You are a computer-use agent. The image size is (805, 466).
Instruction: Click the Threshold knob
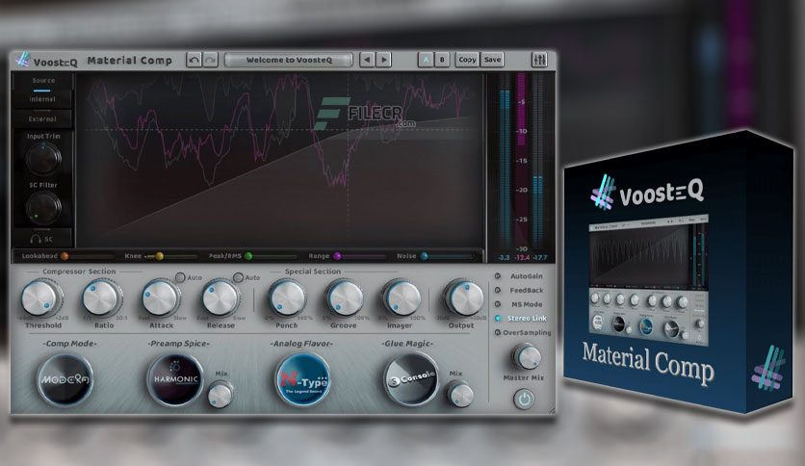(x=41, y=298)
